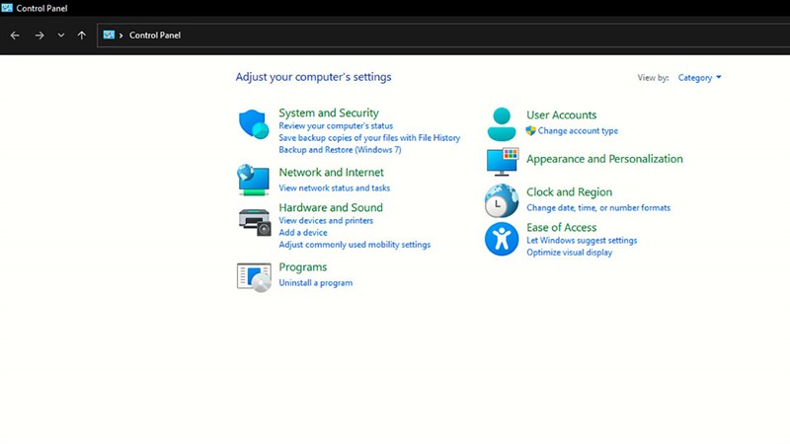790x444 pixels.
Task: Open the View by Category dropdown
Action: point(699,78)
